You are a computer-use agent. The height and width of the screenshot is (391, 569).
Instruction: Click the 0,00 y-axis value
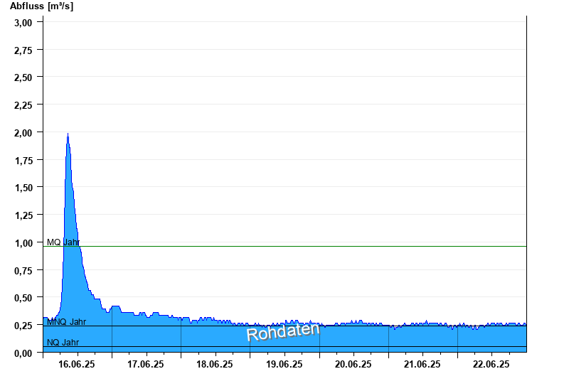(23, 353)
